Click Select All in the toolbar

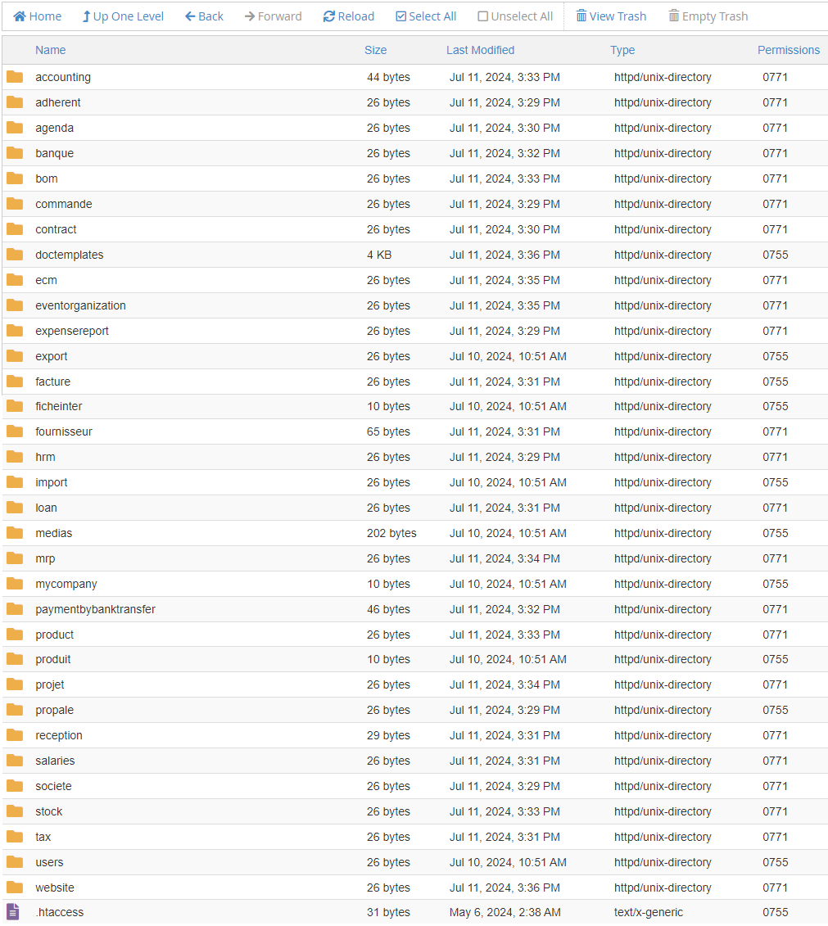pyautogui.click(x=426, y=16)
